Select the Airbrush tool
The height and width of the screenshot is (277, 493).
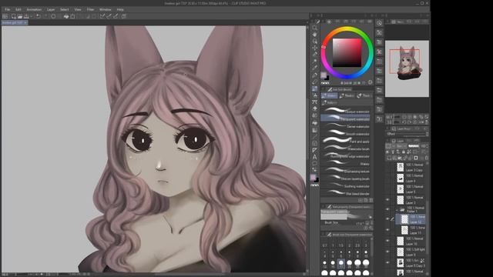[315, 95]
